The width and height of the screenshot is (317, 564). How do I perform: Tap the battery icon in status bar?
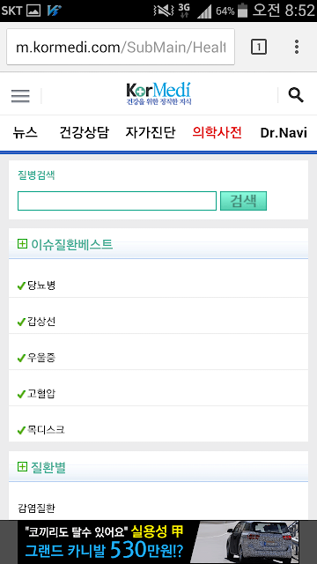point(243,11)
